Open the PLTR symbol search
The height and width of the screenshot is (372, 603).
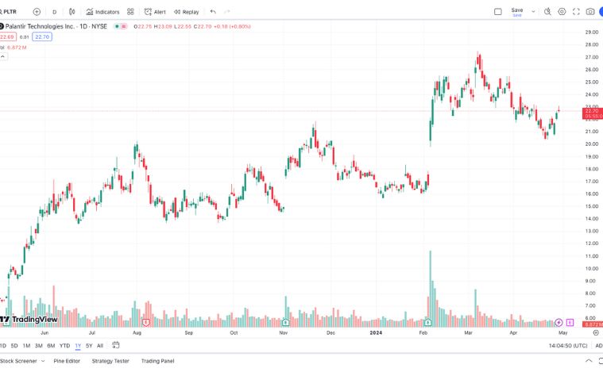tap(9, 12)
